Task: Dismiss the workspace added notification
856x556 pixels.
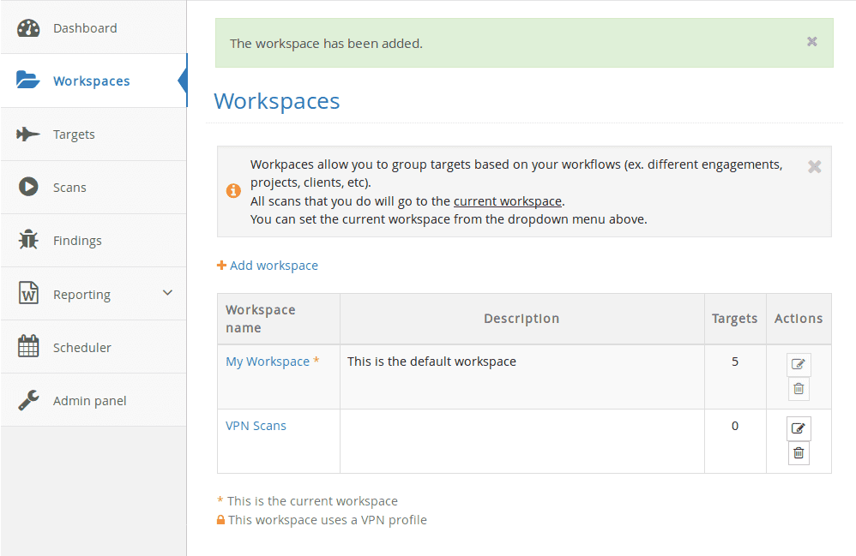Action: (811, 40)
